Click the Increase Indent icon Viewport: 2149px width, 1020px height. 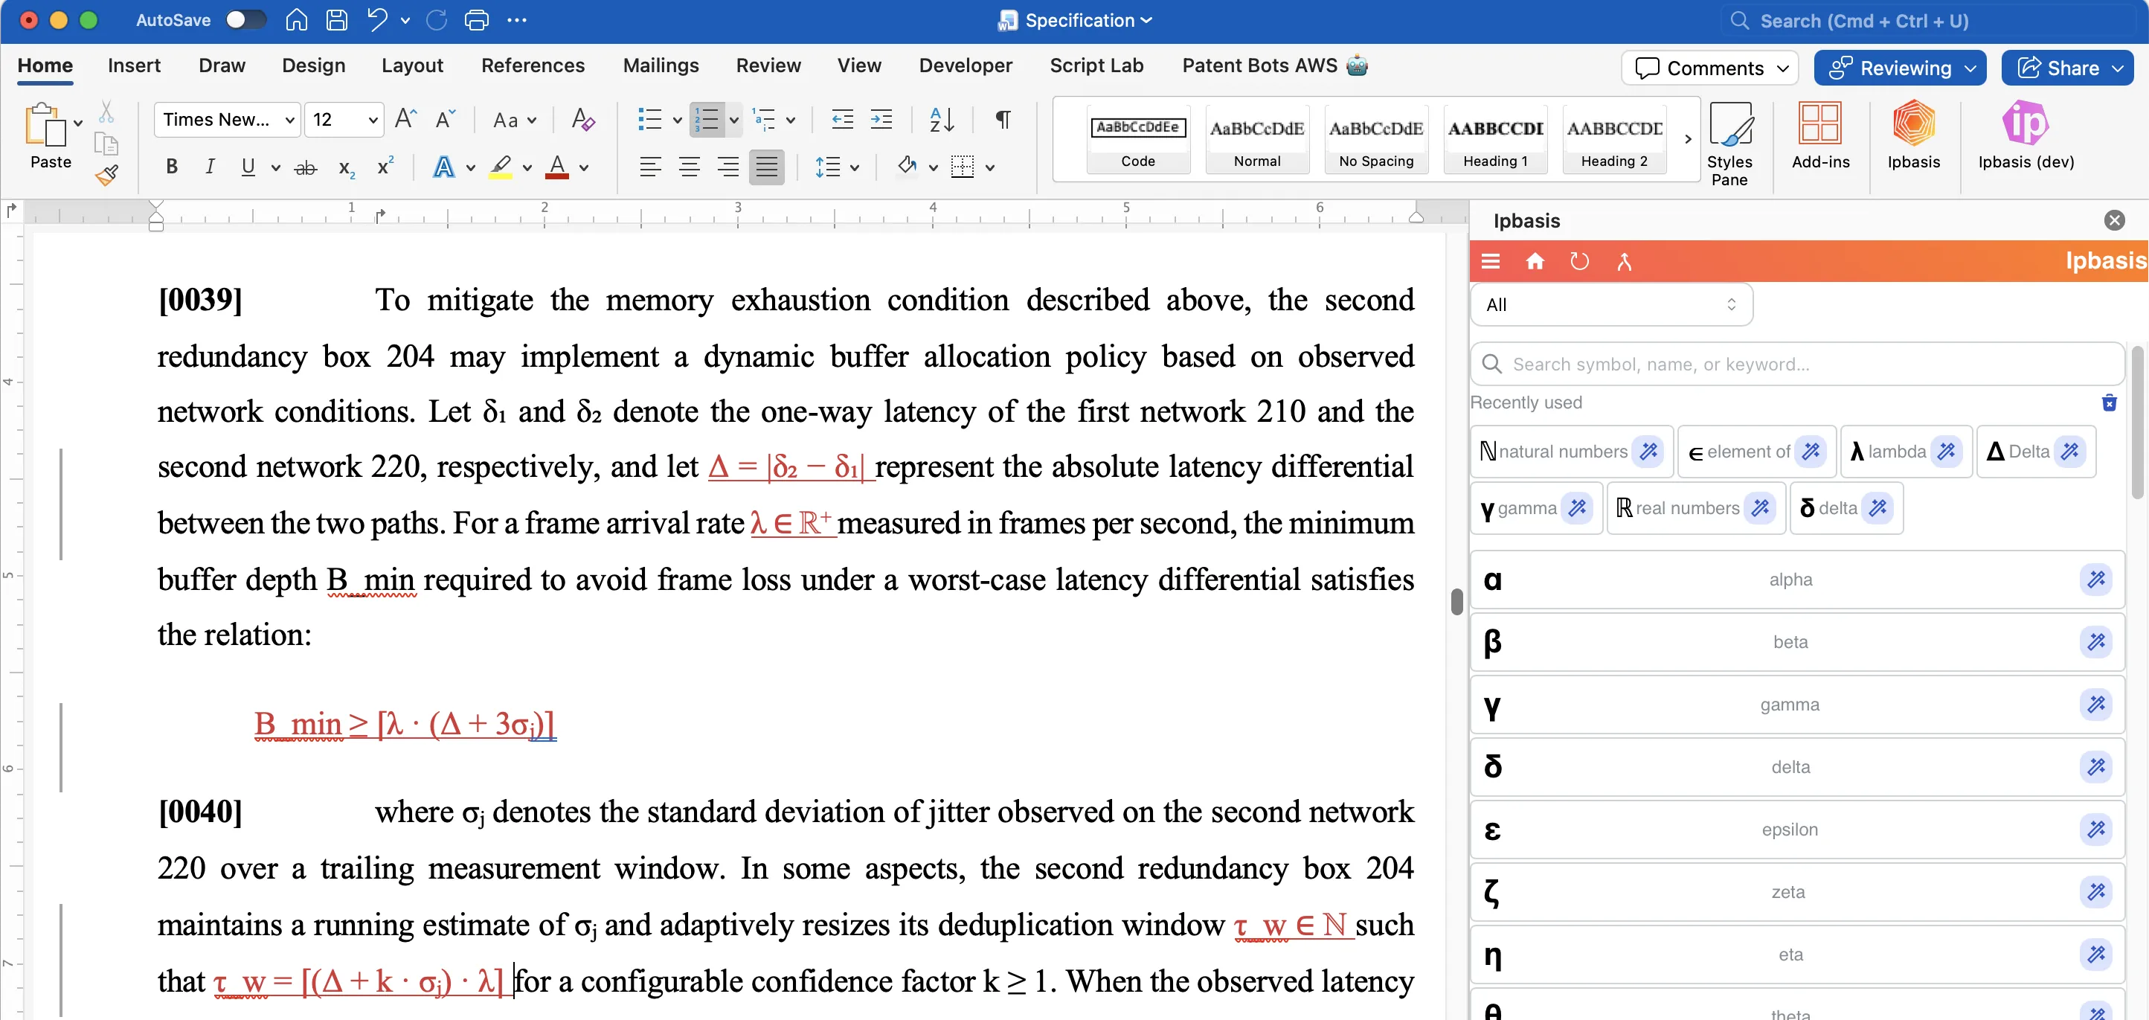(x=881, y=119)
